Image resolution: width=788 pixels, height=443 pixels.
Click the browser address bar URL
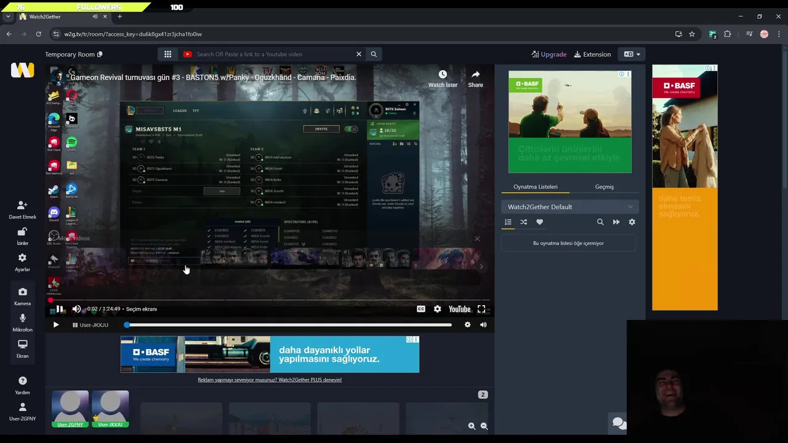pyautogui.click(x=133, y=34)
